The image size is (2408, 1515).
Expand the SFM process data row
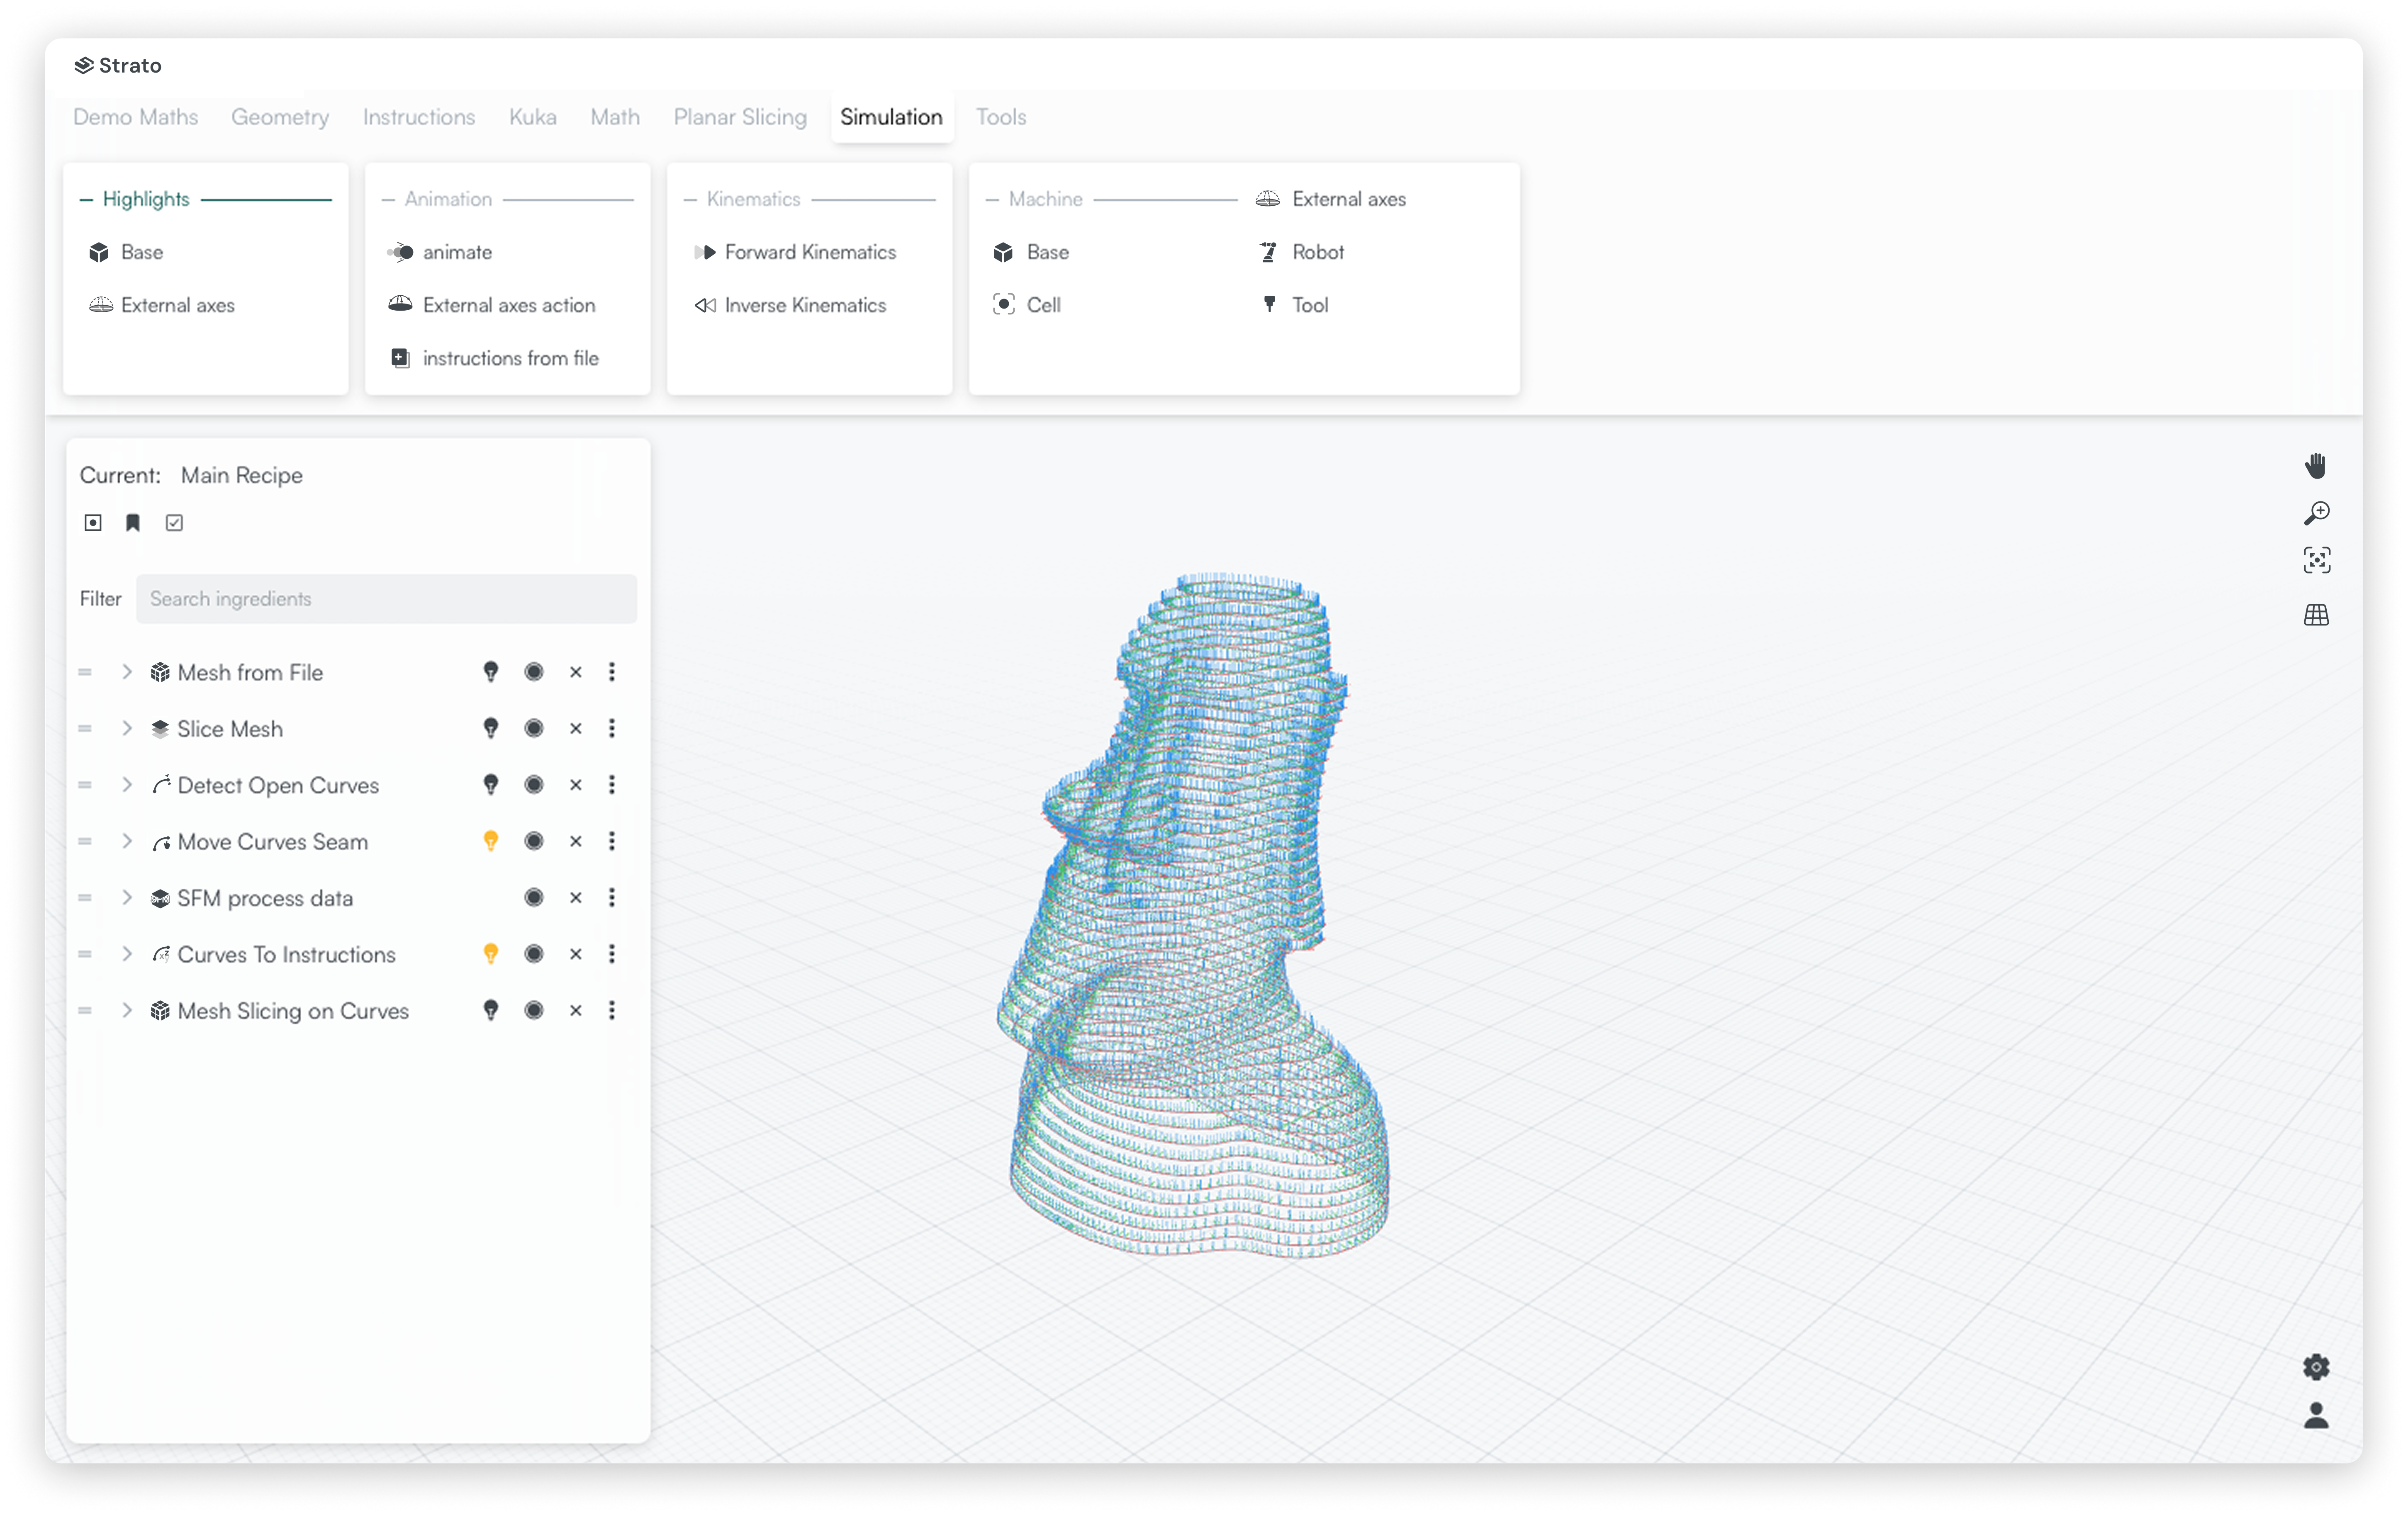pyautogui.click(x=127, y=898)
